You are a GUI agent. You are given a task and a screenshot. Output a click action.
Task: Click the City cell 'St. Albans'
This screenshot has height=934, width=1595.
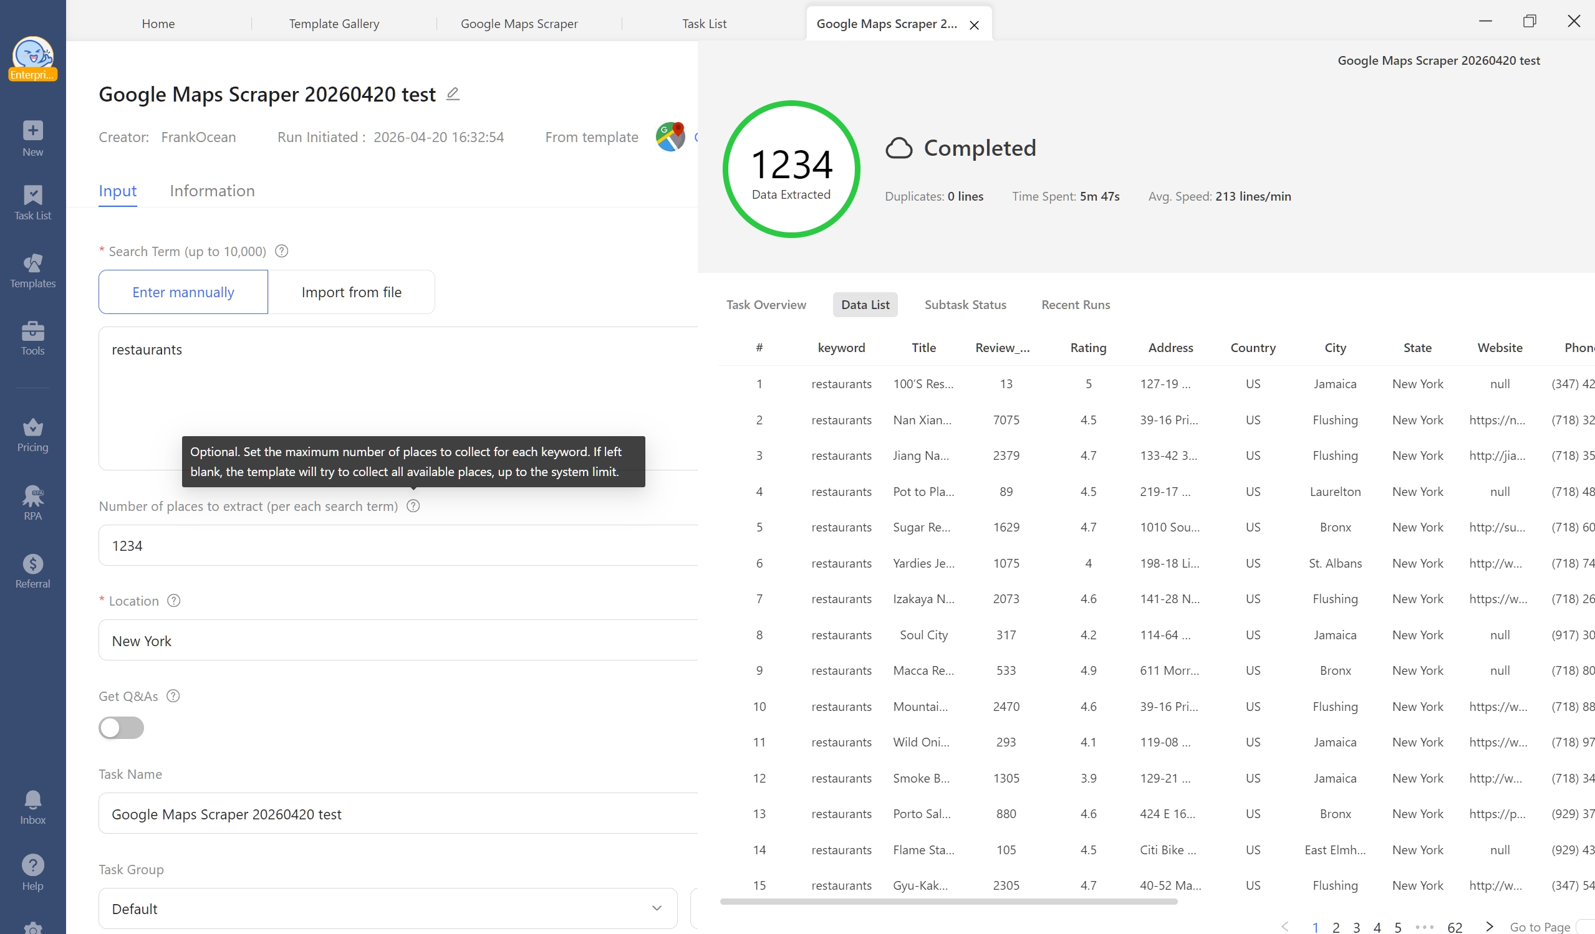1335,563
